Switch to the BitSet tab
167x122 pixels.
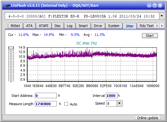[x=15, y=26]
